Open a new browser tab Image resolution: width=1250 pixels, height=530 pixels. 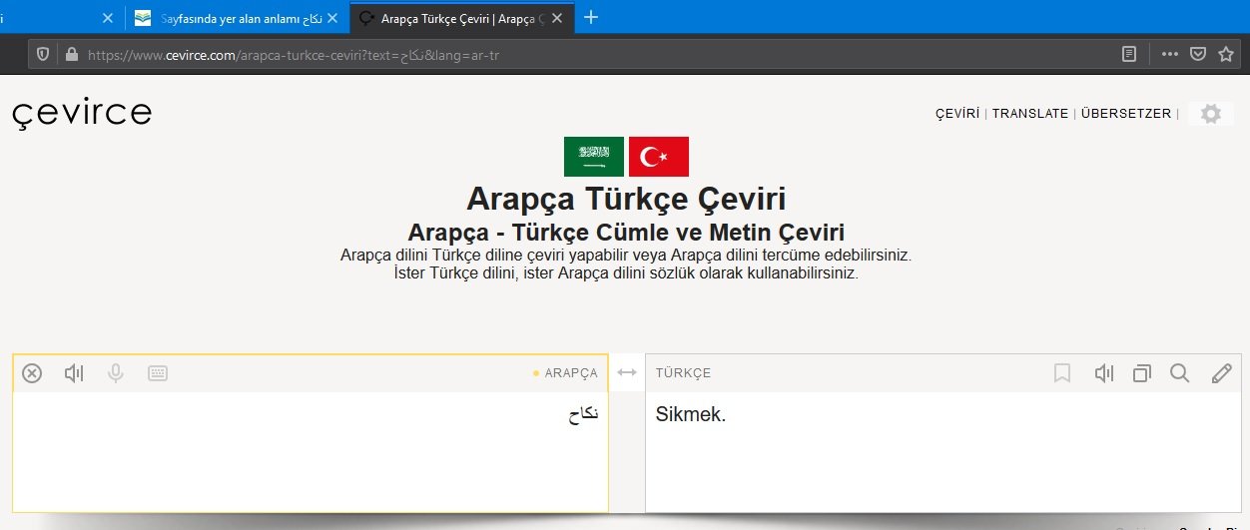[591, 17]
